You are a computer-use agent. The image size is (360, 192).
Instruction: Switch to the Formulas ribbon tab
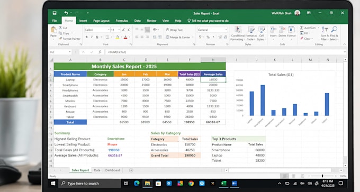pyautogui.click(x=122, y=21)
